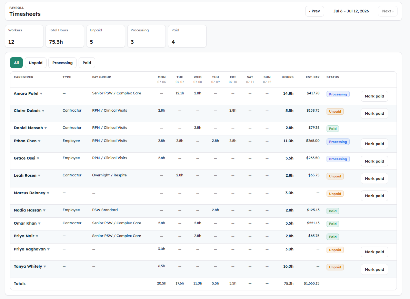Click Daniel Mensah's Paid status badge
The width and height of the screenshot is (410, 299).
click(x=333, y=129)
